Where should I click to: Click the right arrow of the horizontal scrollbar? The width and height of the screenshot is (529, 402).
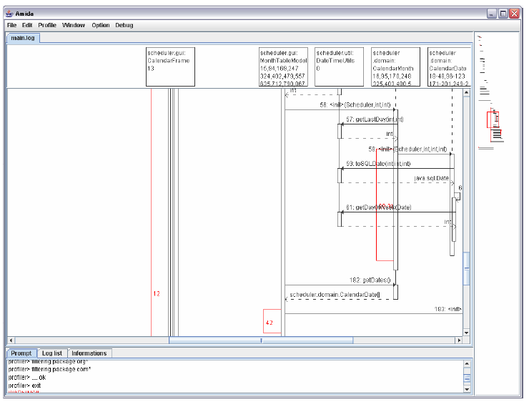[459, 340]
